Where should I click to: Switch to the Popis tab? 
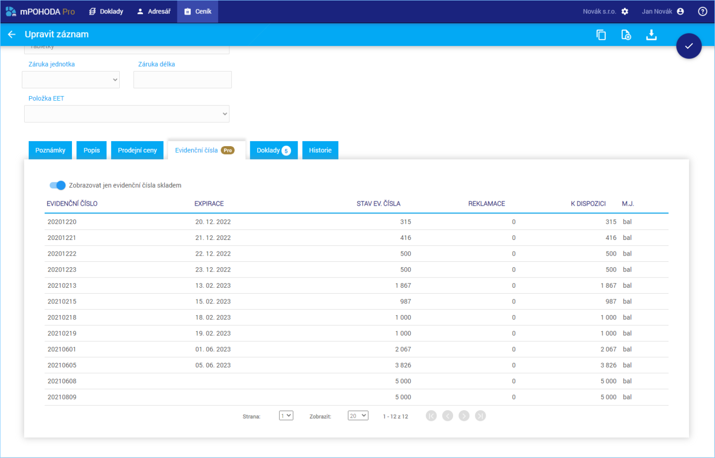point(91,150)
